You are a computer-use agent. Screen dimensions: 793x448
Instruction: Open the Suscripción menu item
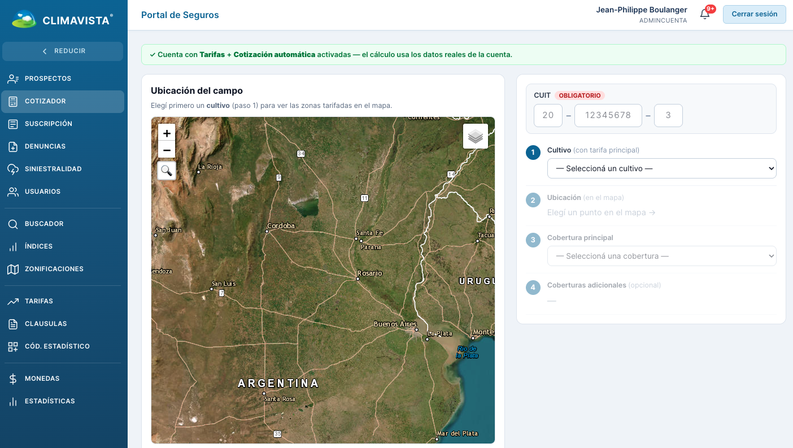[63, 124]
